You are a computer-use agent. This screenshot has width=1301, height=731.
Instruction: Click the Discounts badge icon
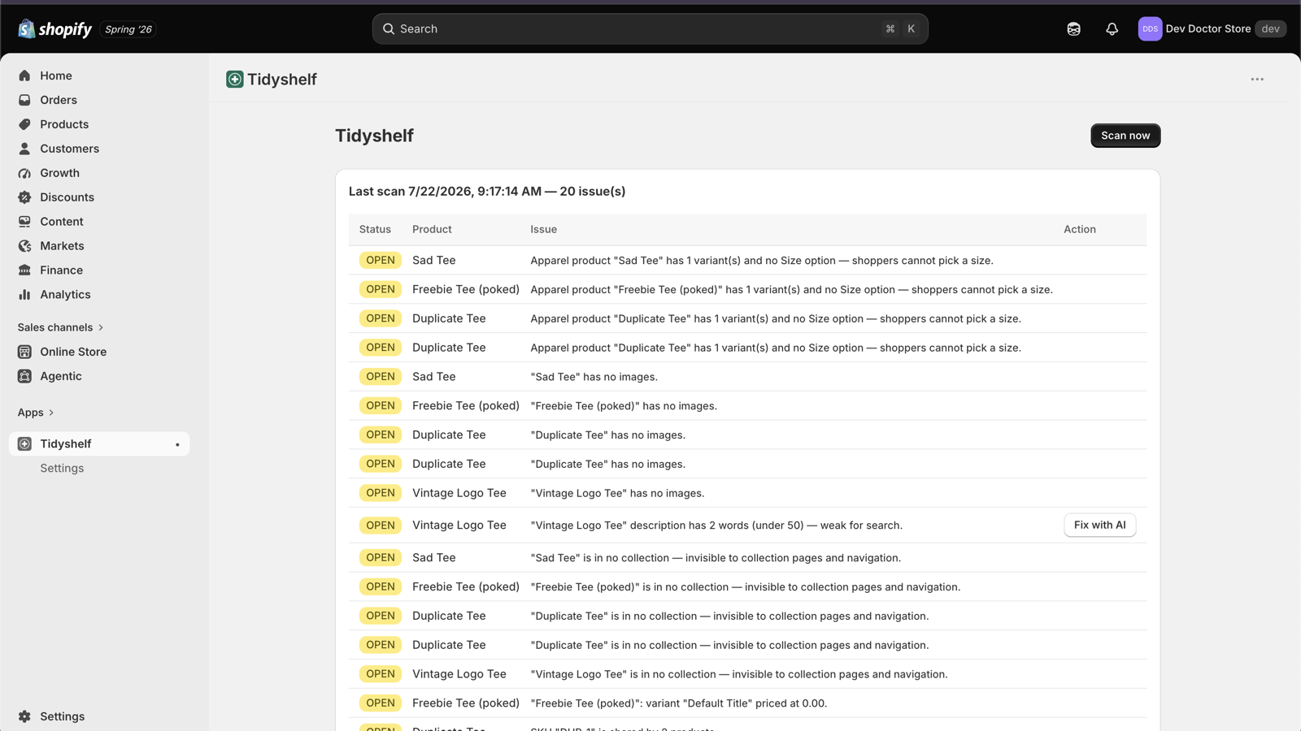(24, 197)
